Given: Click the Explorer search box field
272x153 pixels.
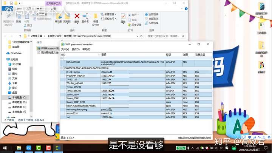Looking at the screenshot, I should coord(166,36).
